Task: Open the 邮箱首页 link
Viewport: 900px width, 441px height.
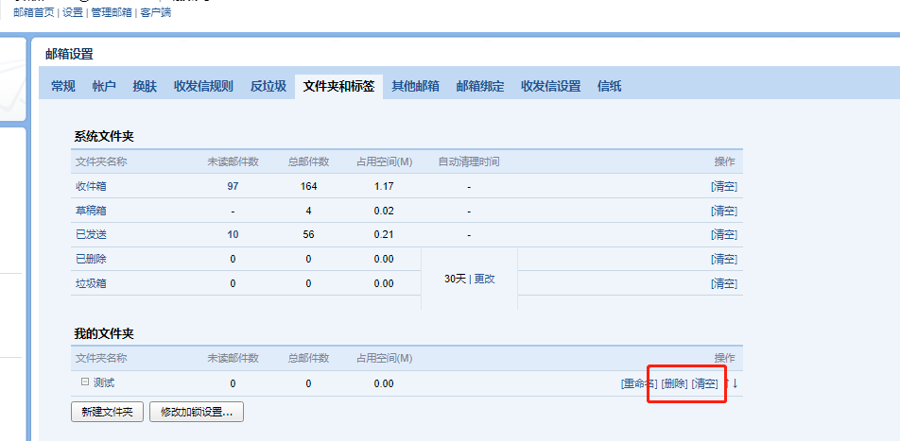Action: point(34,12)
